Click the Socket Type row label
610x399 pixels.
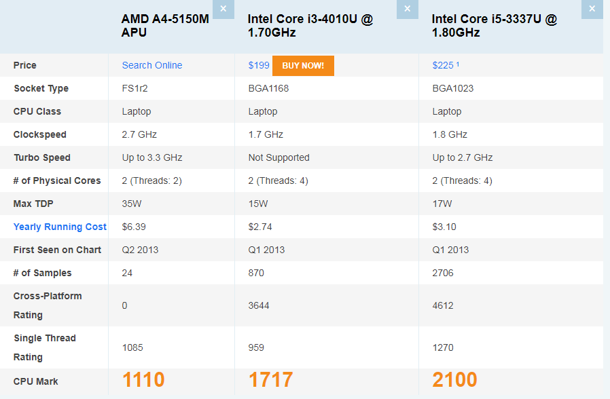41,88
